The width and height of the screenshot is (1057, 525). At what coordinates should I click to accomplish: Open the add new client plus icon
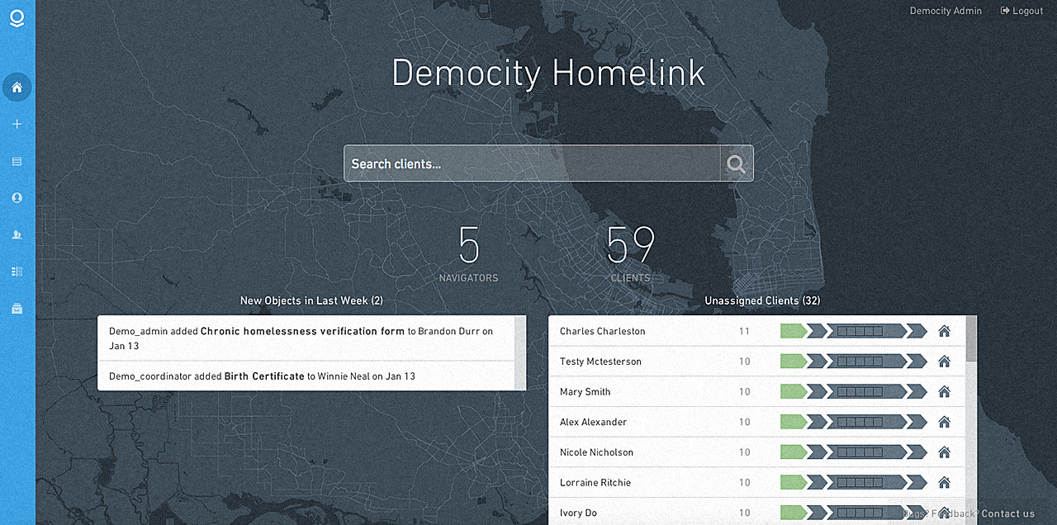pyautogui.click(x=17, y=124)
